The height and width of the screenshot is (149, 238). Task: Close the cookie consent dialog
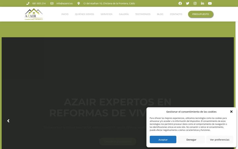click(231, 112)
